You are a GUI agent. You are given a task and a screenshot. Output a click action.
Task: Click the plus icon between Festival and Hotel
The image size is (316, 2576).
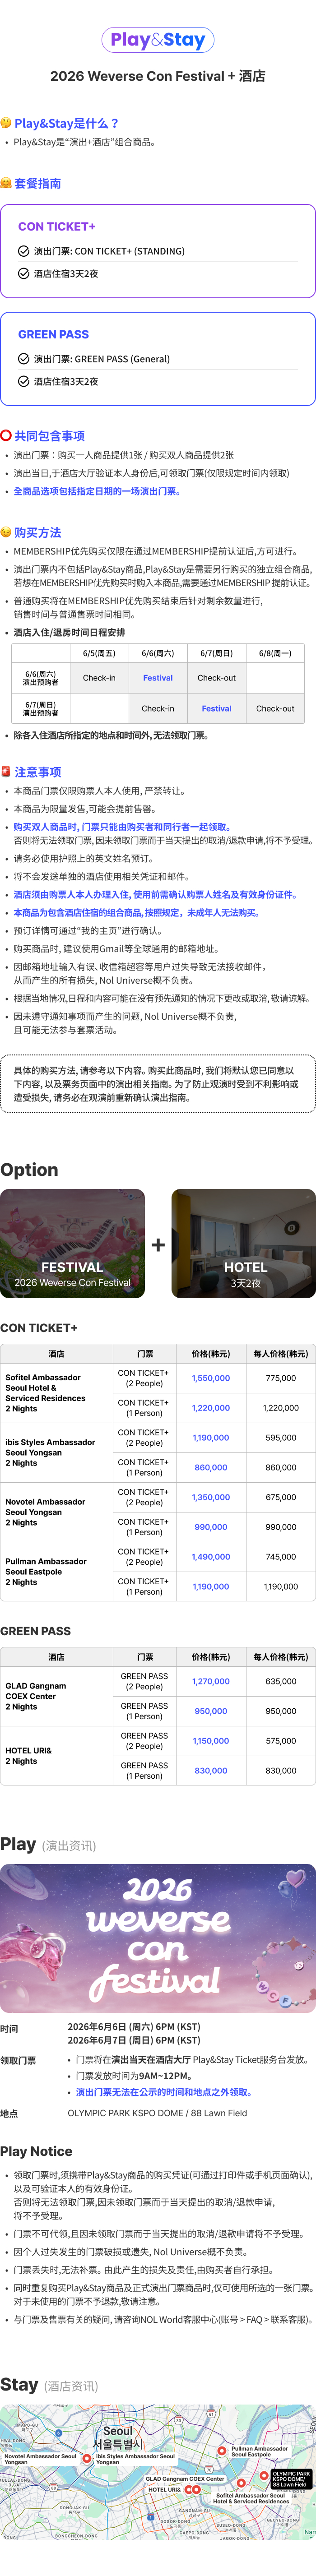158,1245
